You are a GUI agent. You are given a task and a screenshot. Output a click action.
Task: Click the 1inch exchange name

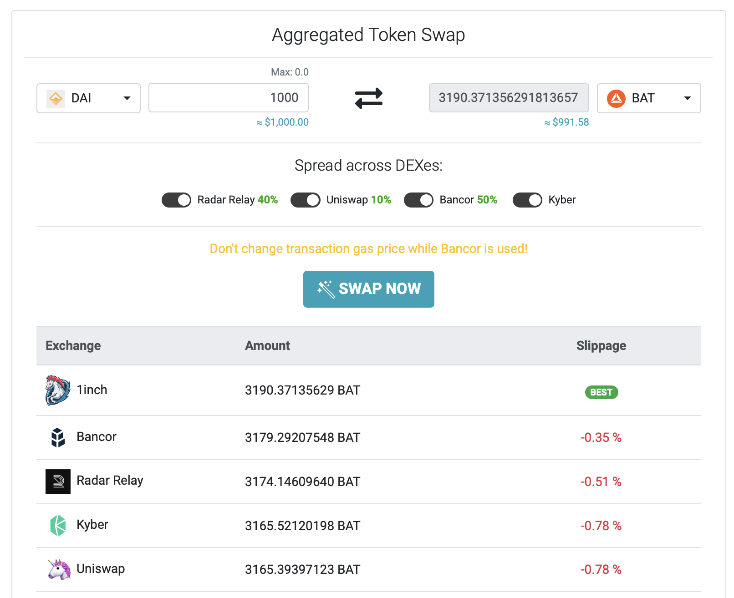click(92, 390)
